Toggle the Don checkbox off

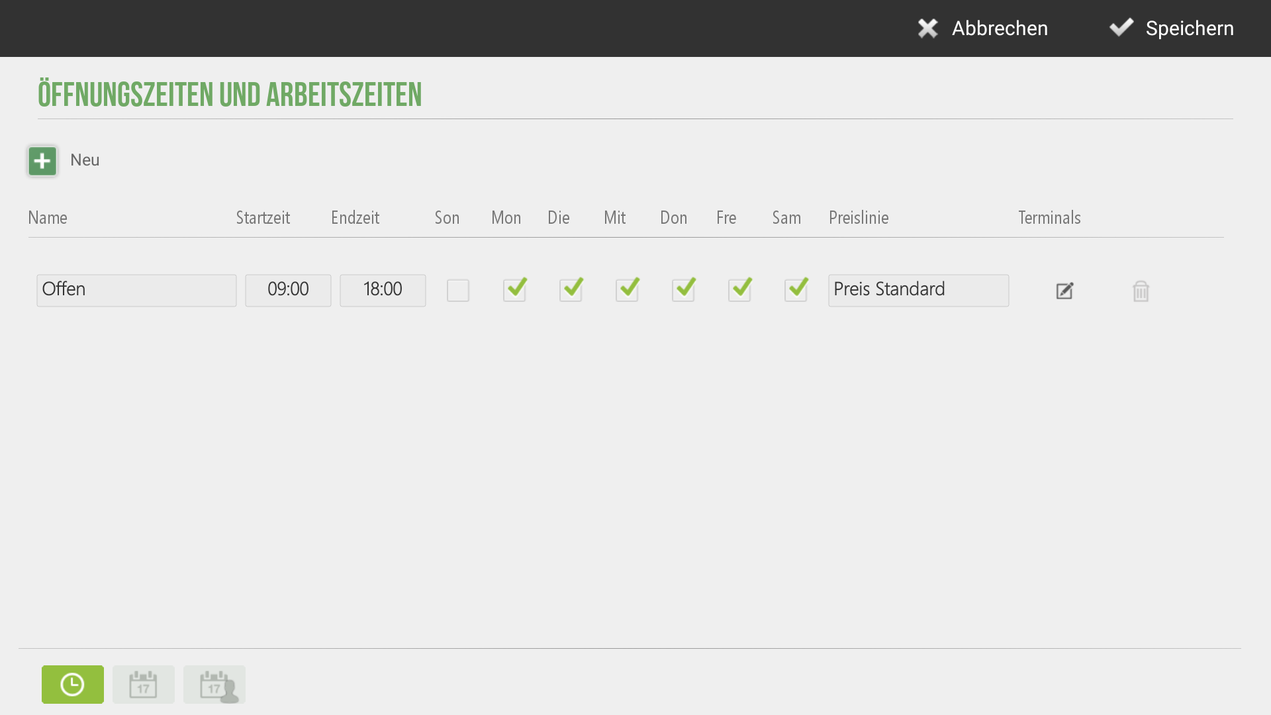(683, 291)
